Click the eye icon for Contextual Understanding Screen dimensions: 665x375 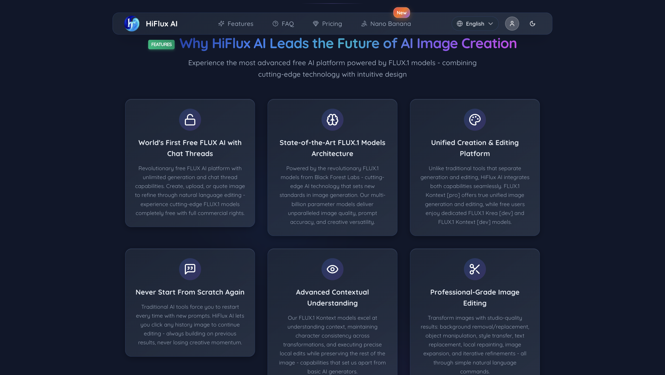coord(332,269)
